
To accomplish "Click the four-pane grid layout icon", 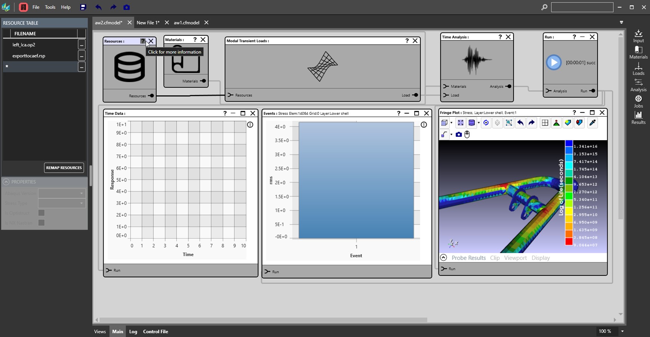I will click(545, 123).
